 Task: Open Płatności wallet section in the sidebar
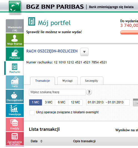click(x=15, y=54)
